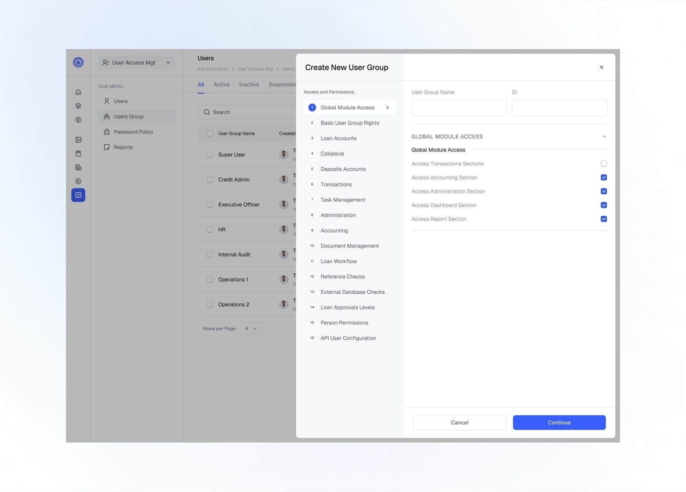
Task: Open the User Access Mgt dropdown
Action: pyautogui.click(x=137, y=63)
